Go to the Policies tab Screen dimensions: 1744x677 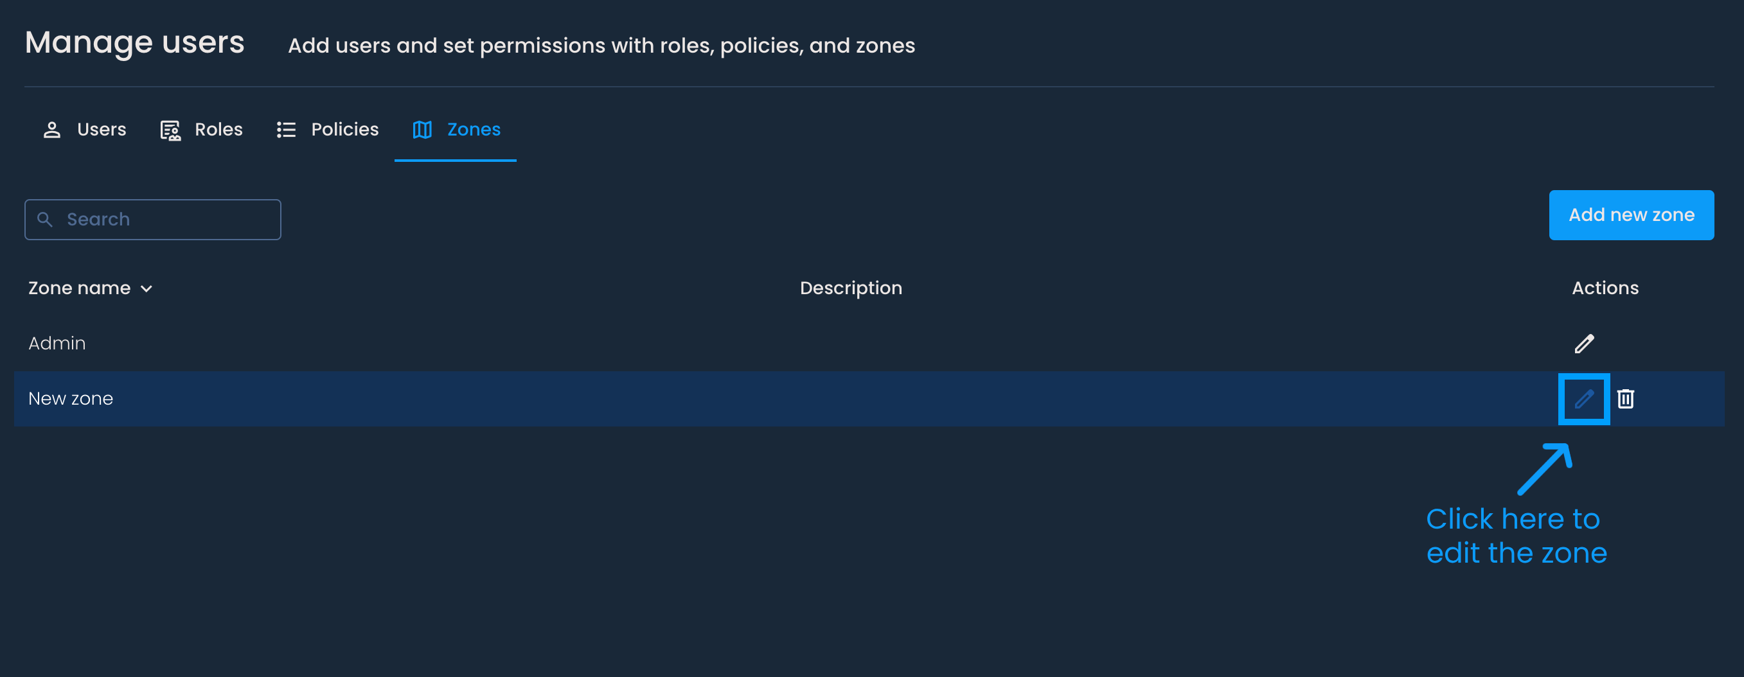click(x=344, y=129)
